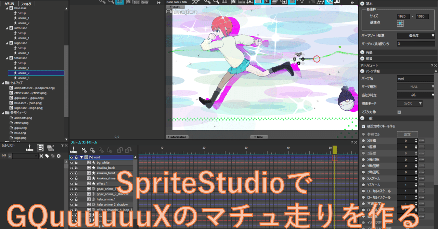438x229 pixels.
Task: Select anime_3 under total.ssae
Action: tap(24, 78)
